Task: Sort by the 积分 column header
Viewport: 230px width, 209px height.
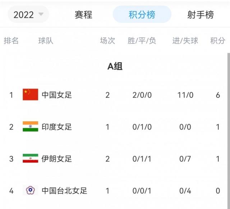Action: [217, 41]
